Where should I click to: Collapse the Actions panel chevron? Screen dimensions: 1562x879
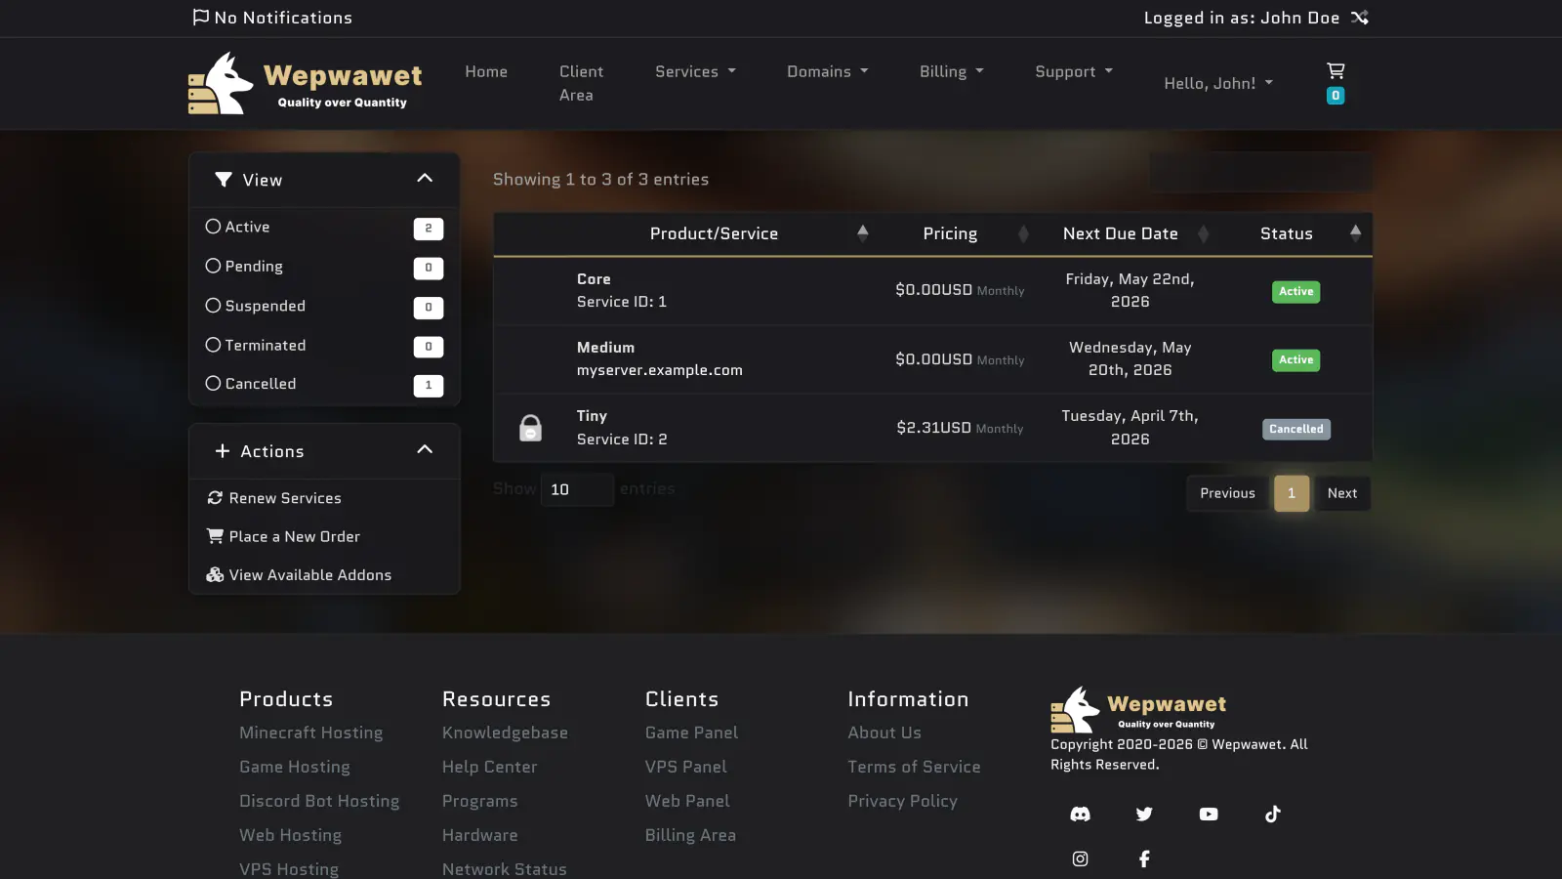[425, 450]
